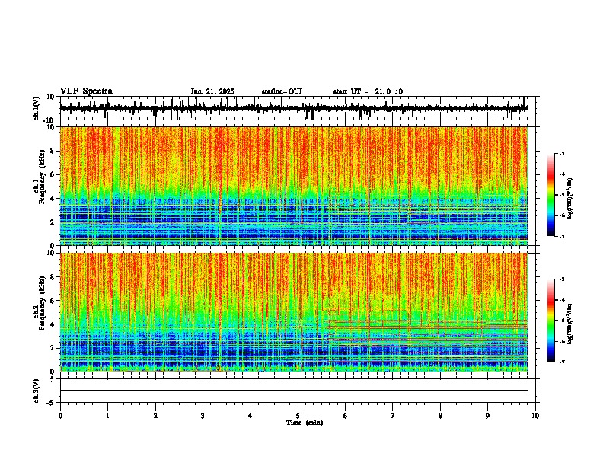
Task: Click time axis tick label "3"
Action: point(203,416)
